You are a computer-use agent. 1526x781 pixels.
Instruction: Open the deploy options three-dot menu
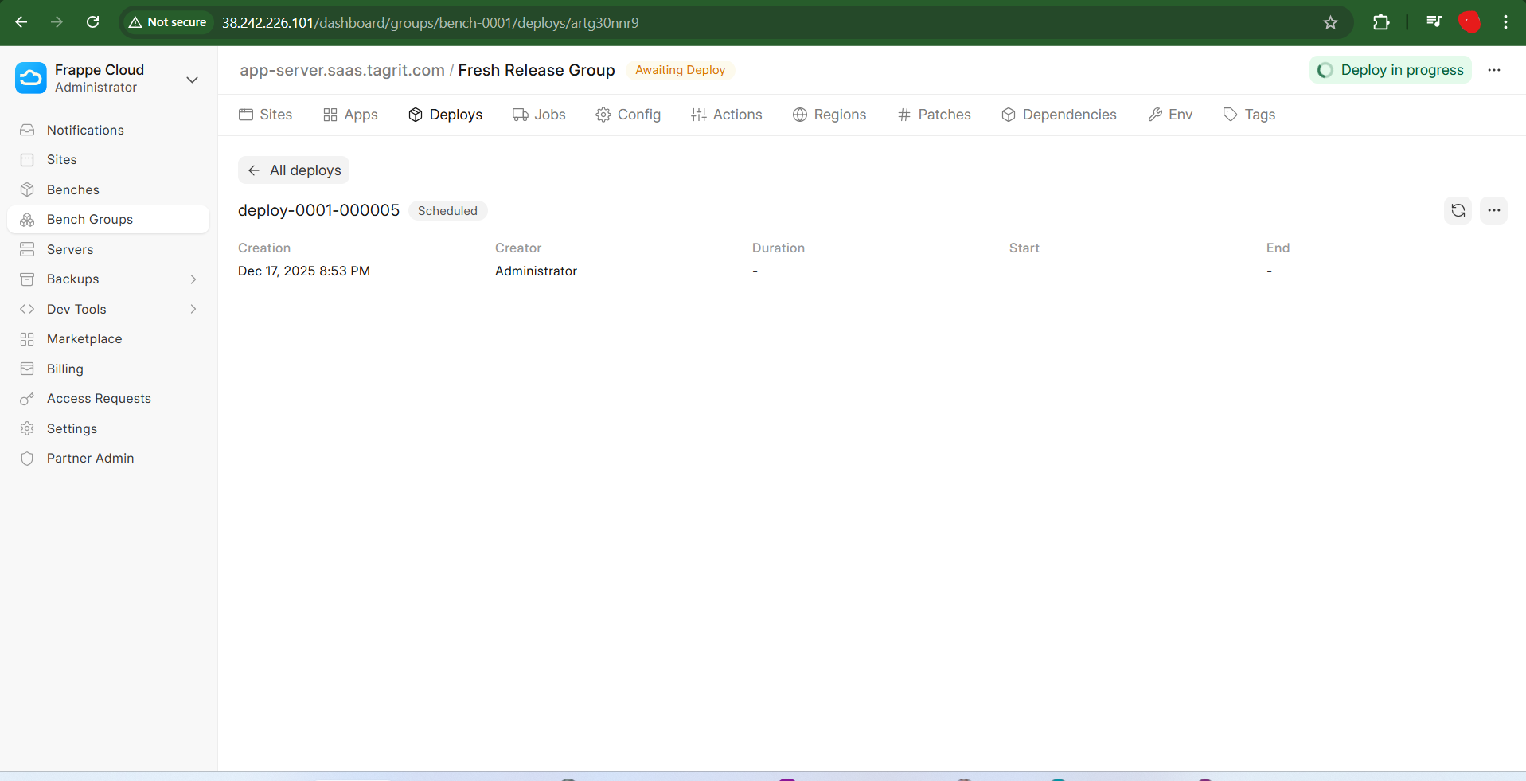[1493, 211]
